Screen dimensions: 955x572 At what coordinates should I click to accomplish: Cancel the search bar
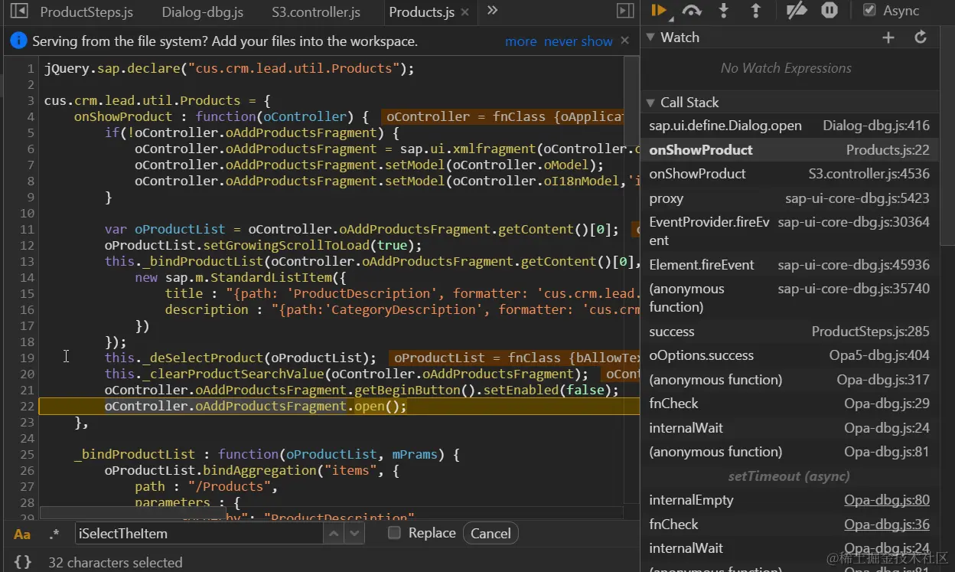(x=491, y=534)
